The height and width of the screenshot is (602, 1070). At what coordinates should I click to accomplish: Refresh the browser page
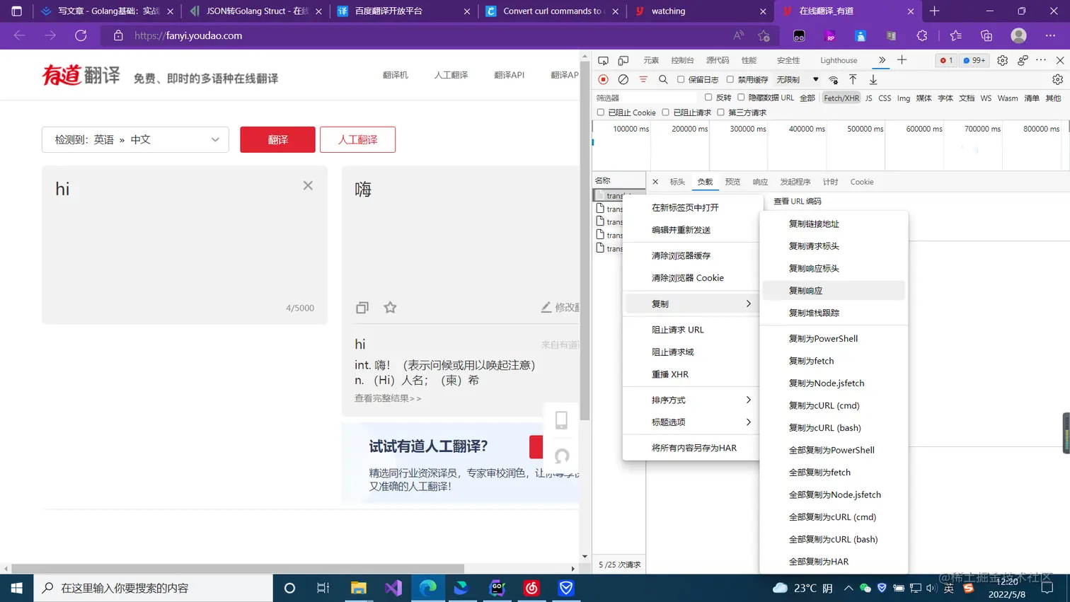pos(81,35)
